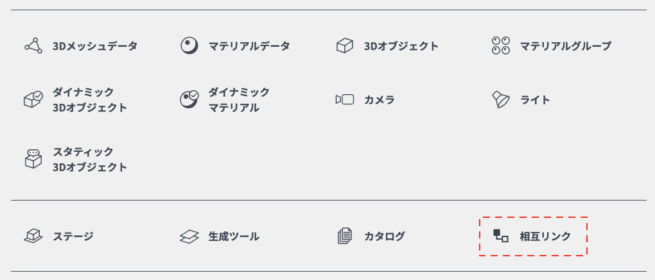The height and width of the screenshot is (280, 655).
Task: Click the スタティック3Dオブジェクト box icon
Action: (33, 160)
